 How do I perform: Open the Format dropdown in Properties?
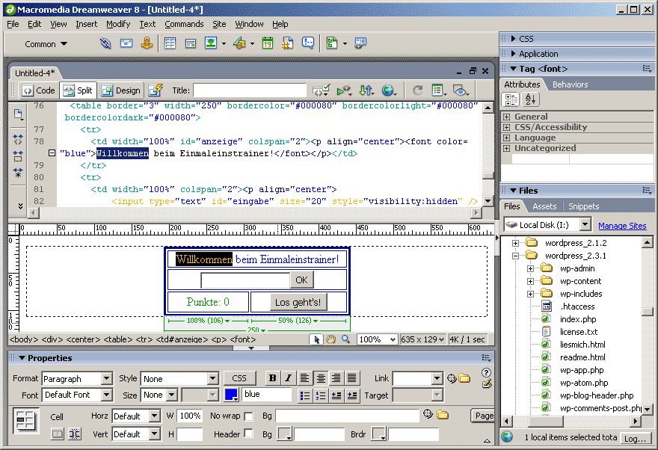pyautogui.click(x=105, y=378)
